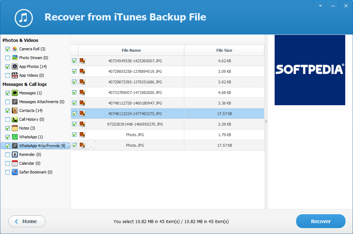
Task: Select file name 40748112728-1460180947.JPG
Action: click(x=135, y=103)
